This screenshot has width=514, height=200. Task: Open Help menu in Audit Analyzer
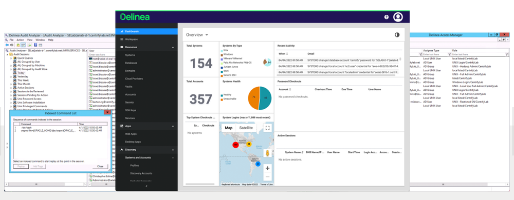50,40
